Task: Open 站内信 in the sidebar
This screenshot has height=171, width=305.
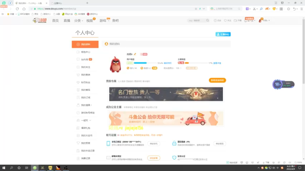Action: 85,60
